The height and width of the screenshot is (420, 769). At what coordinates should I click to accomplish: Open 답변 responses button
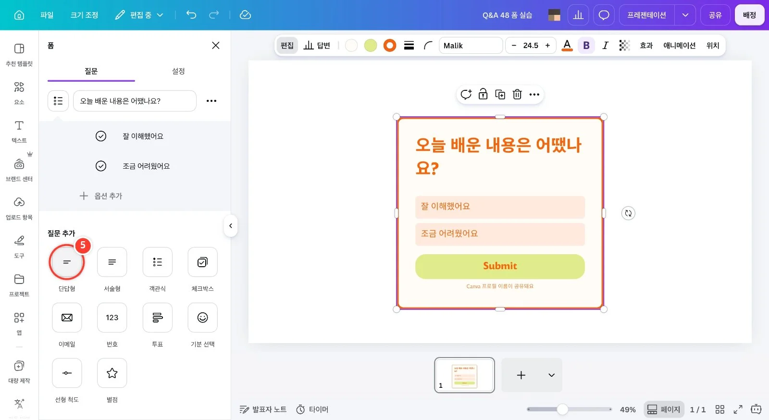pos(317,45)
